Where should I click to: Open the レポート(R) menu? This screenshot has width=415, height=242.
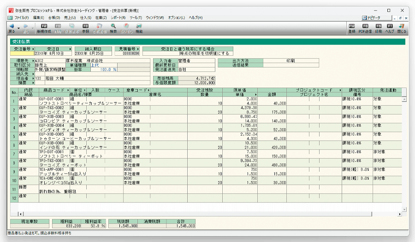pyautogui.click(x=118, y=17)
